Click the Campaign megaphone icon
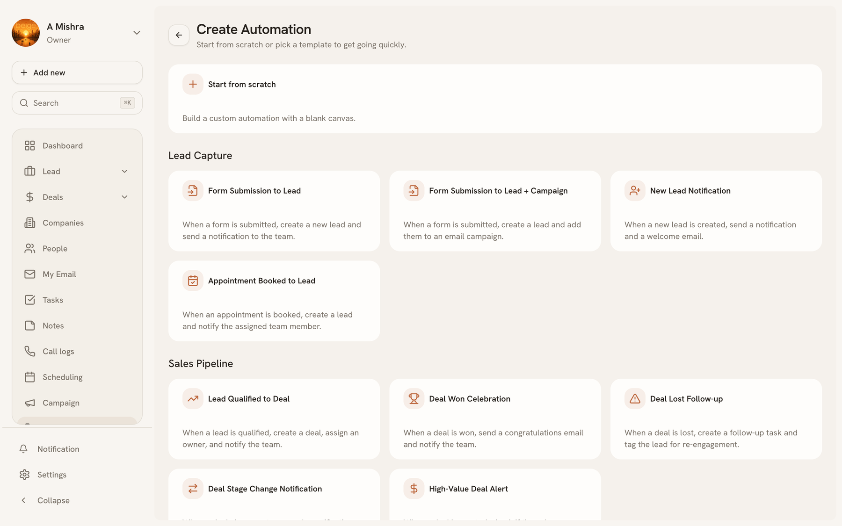 pyautogui.click(x=30, y=403)
